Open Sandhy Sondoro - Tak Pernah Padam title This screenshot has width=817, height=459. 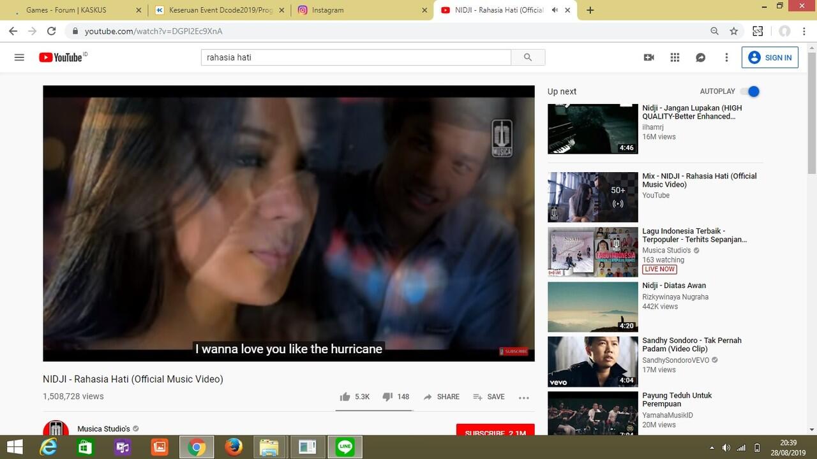coord(692,345)
